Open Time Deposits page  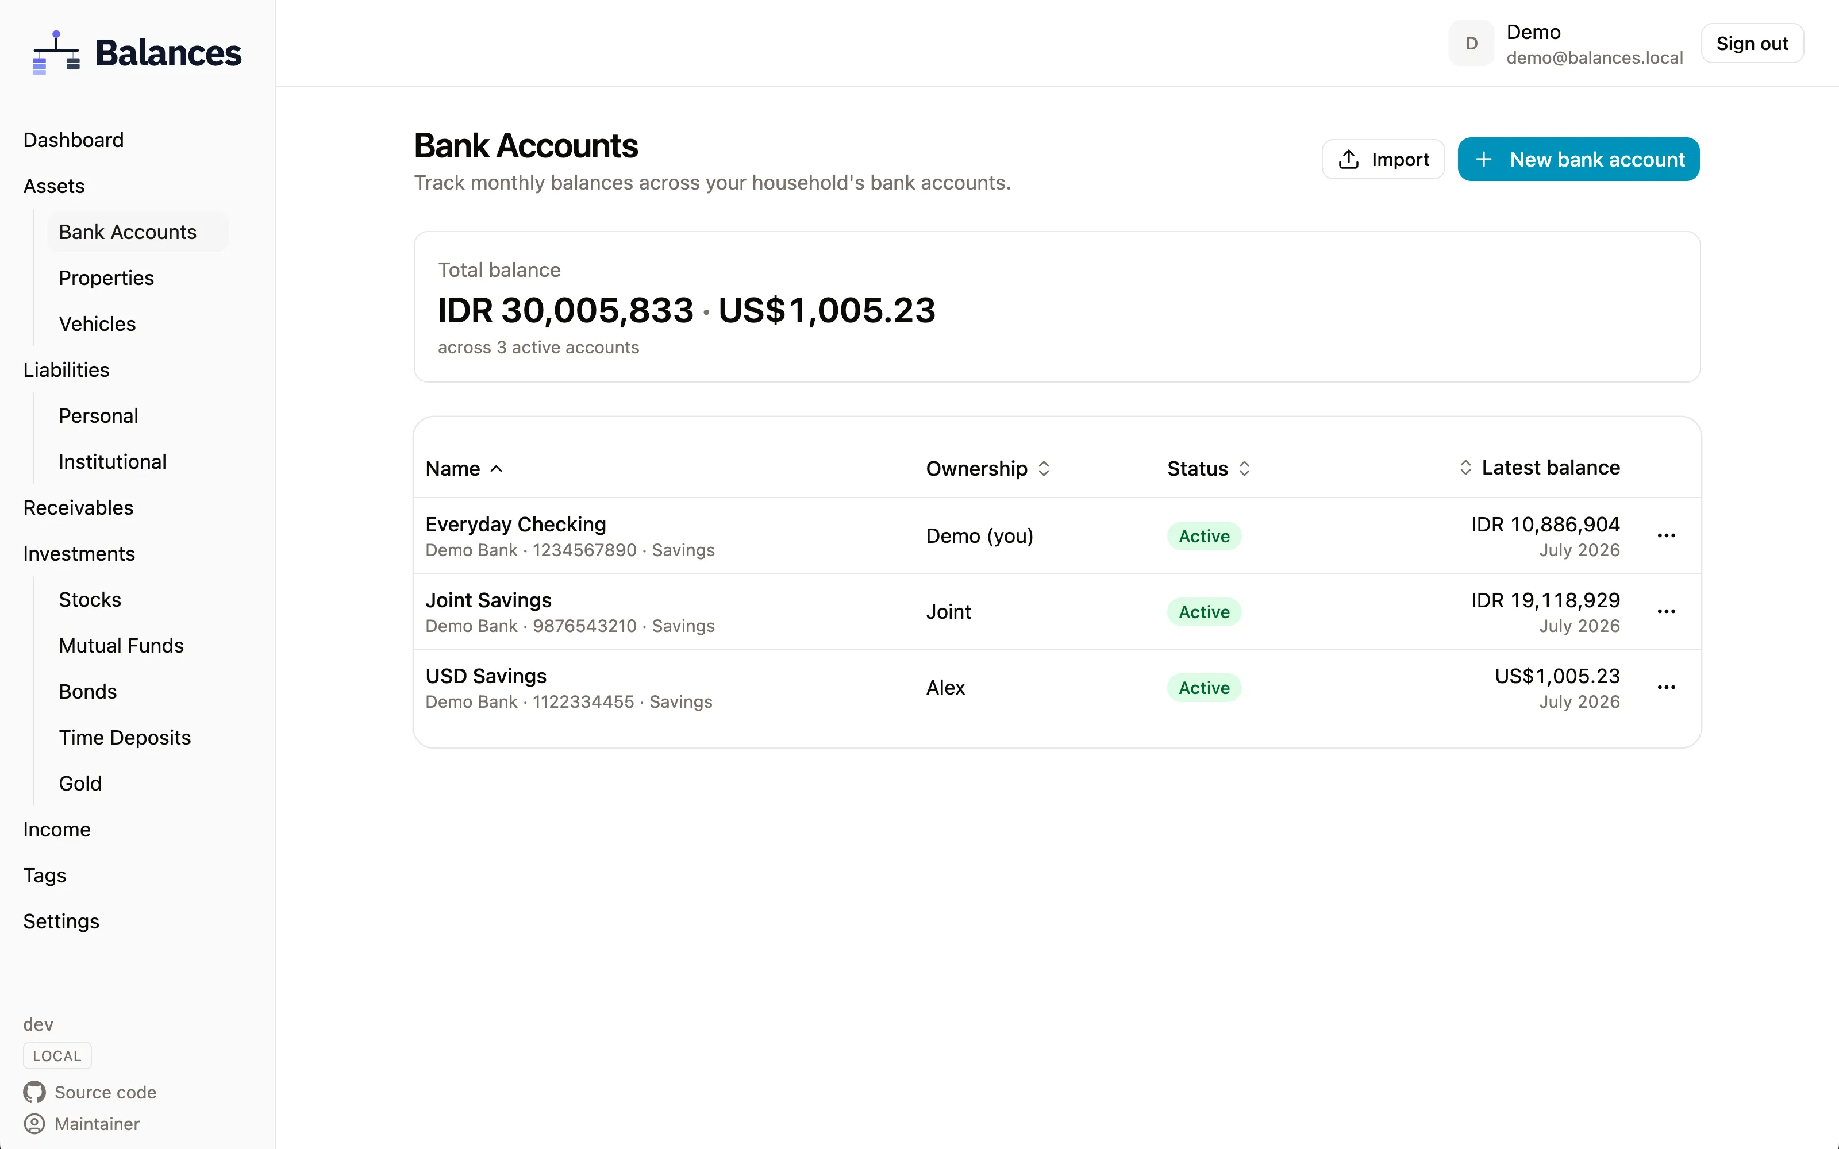(x=125, y=738)
